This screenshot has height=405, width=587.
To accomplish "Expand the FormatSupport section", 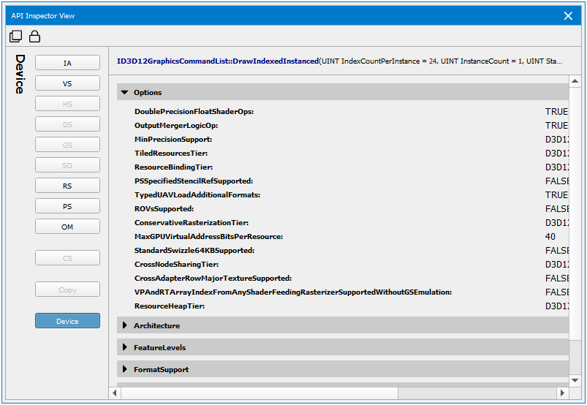I will coord(124,369).
